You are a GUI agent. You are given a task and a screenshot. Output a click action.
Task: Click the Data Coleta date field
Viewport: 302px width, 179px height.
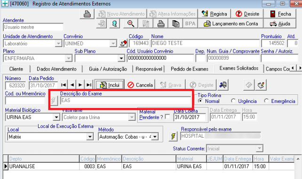tap(190, 117)
